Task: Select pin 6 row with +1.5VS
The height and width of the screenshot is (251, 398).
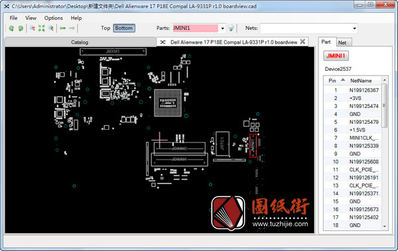Action: (353, 130)
